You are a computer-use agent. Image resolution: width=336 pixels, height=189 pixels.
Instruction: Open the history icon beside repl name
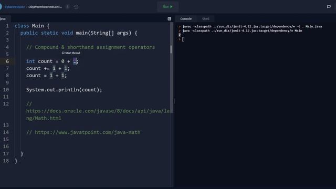[76, 7]
